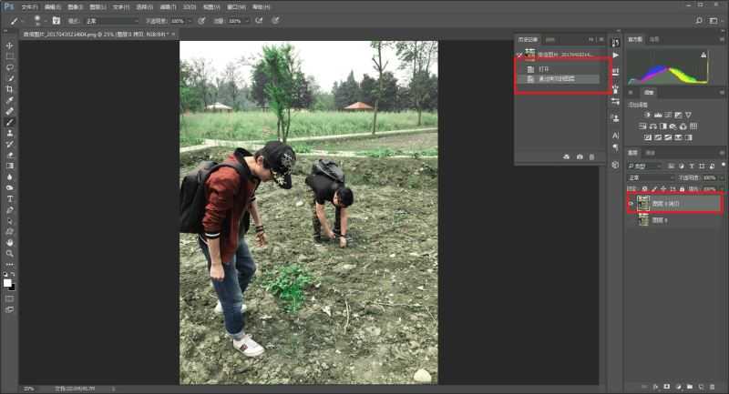
Task: Select the Lasso tool
Action: click(10, 67)
